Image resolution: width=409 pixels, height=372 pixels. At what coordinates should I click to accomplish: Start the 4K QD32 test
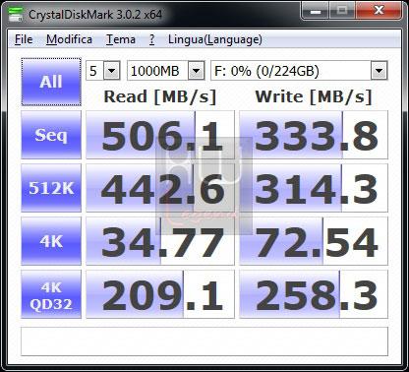click(x=51, y=294)
